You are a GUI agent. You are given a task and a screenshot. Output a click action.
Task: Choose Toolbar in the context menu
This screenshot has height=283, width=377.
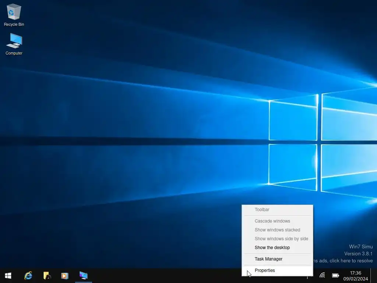coord(277,210)
